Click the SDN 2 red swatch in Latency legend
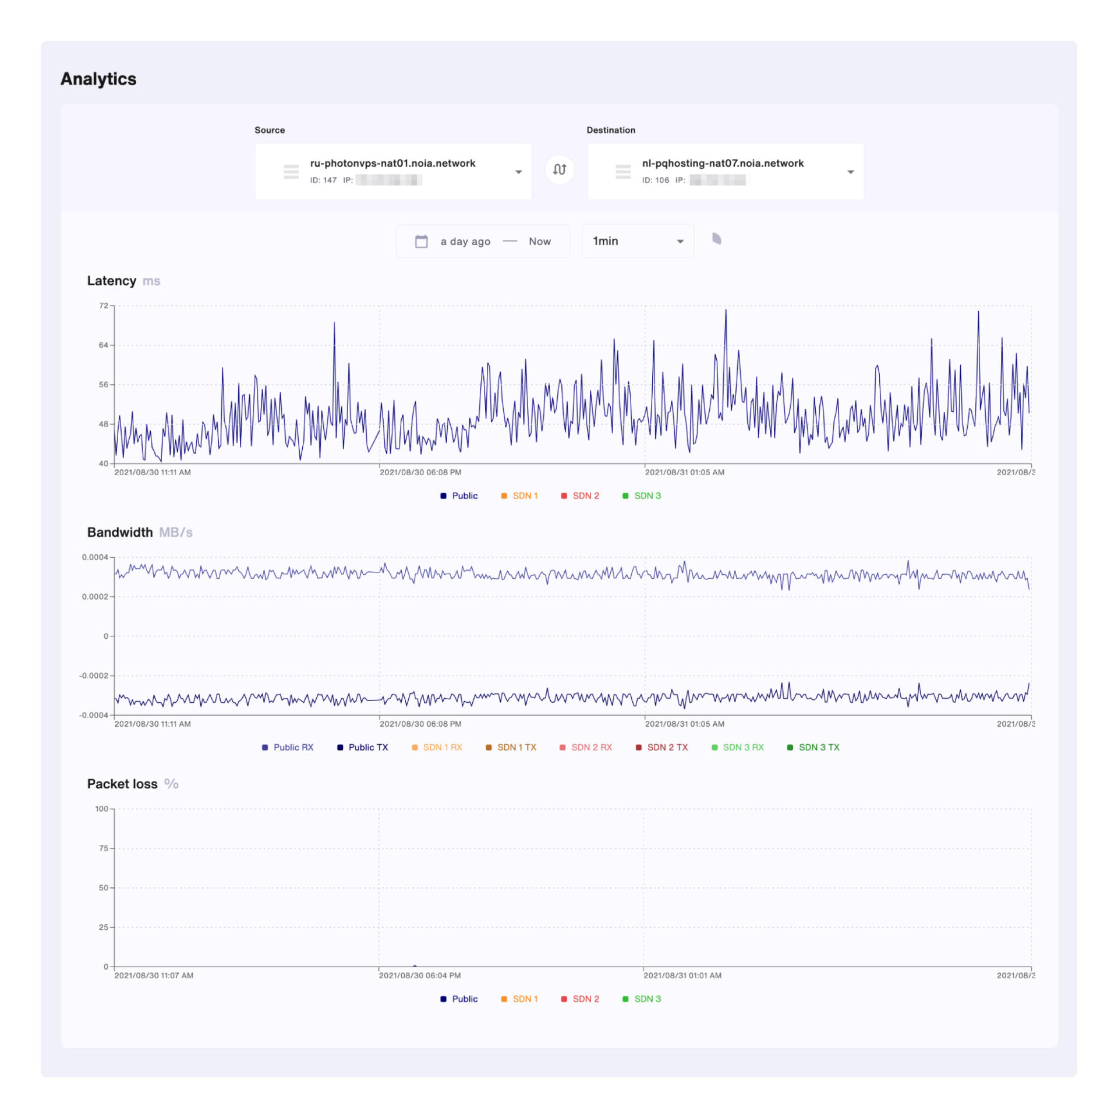 [x=564, y=496]
